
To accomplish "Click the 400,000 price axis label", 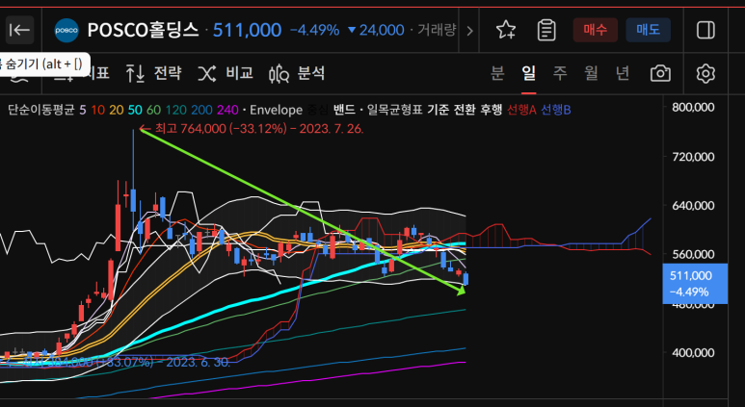I will [x=693, y=353].
